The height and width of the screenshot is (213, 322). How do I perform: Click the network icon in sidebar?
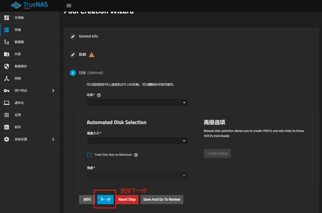[7, 79]
